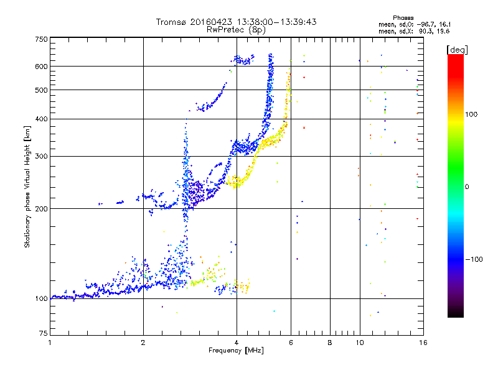Click the plot title 'Tromsø 20160423 13:38:00-13:39:43'
This screenshot has width=498, height=373.
pos(236,22)
